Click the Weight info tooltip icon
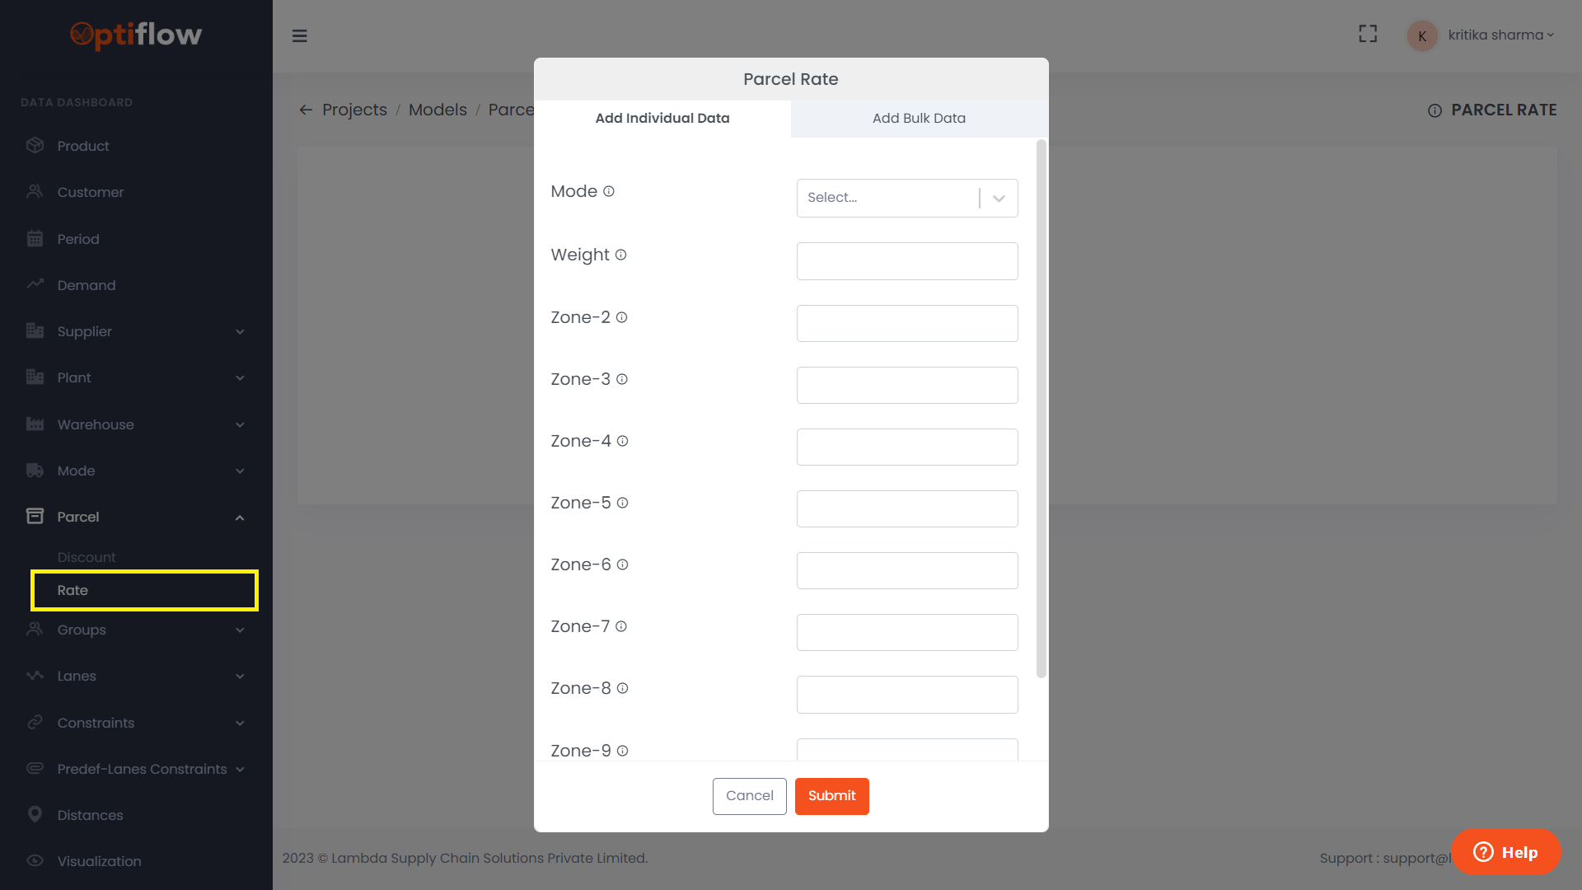1582x890 pixels. click(x=620, y=255)
